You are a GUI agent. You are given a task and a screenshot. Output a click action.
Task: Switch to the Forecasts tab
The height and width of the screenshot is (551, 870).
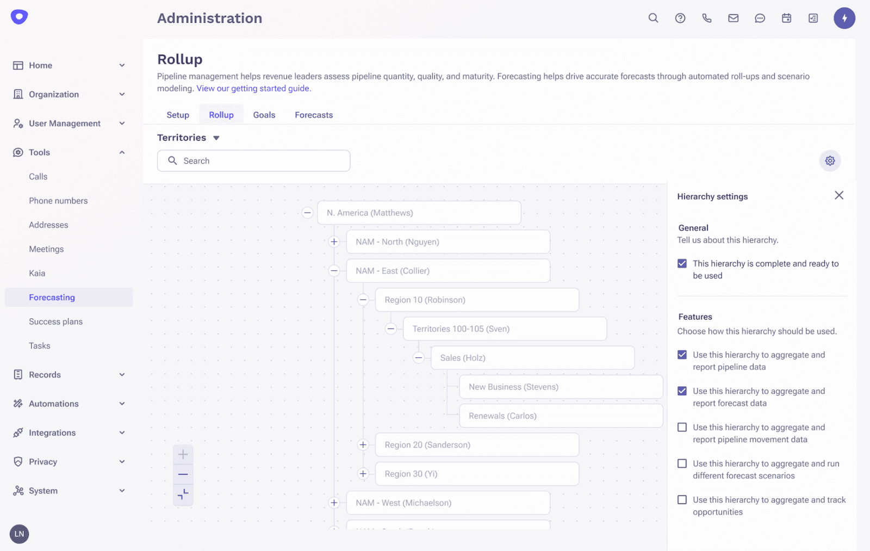[314, 115]
